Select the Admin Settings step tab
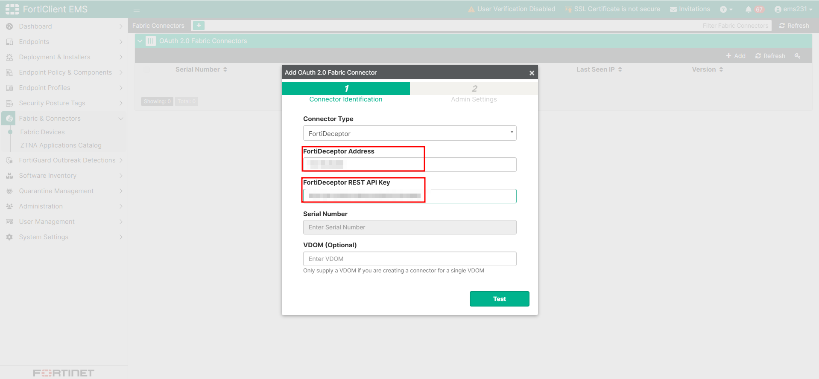The height and width of the screenshot is (379, 819). pos(474,93)
